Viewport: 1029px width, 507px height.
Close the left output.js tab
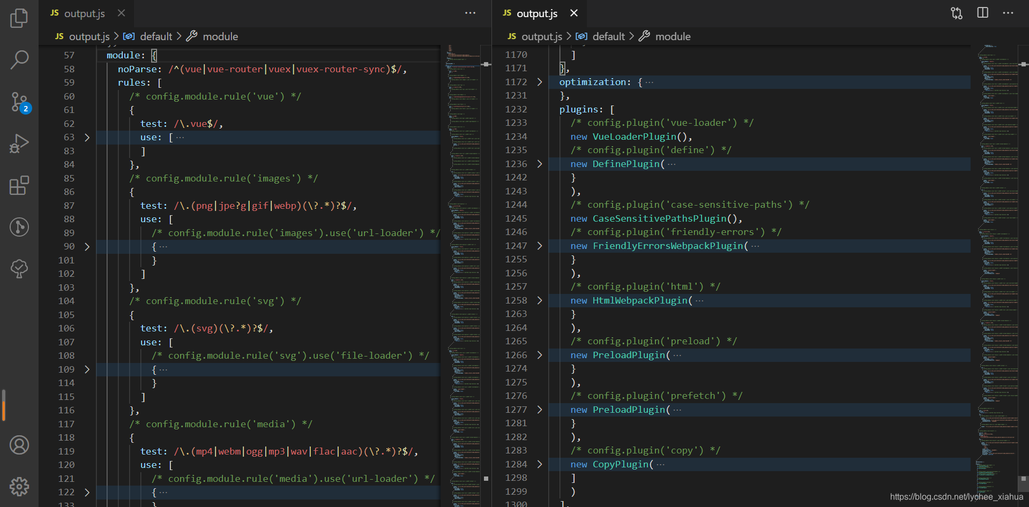point(122,13)
